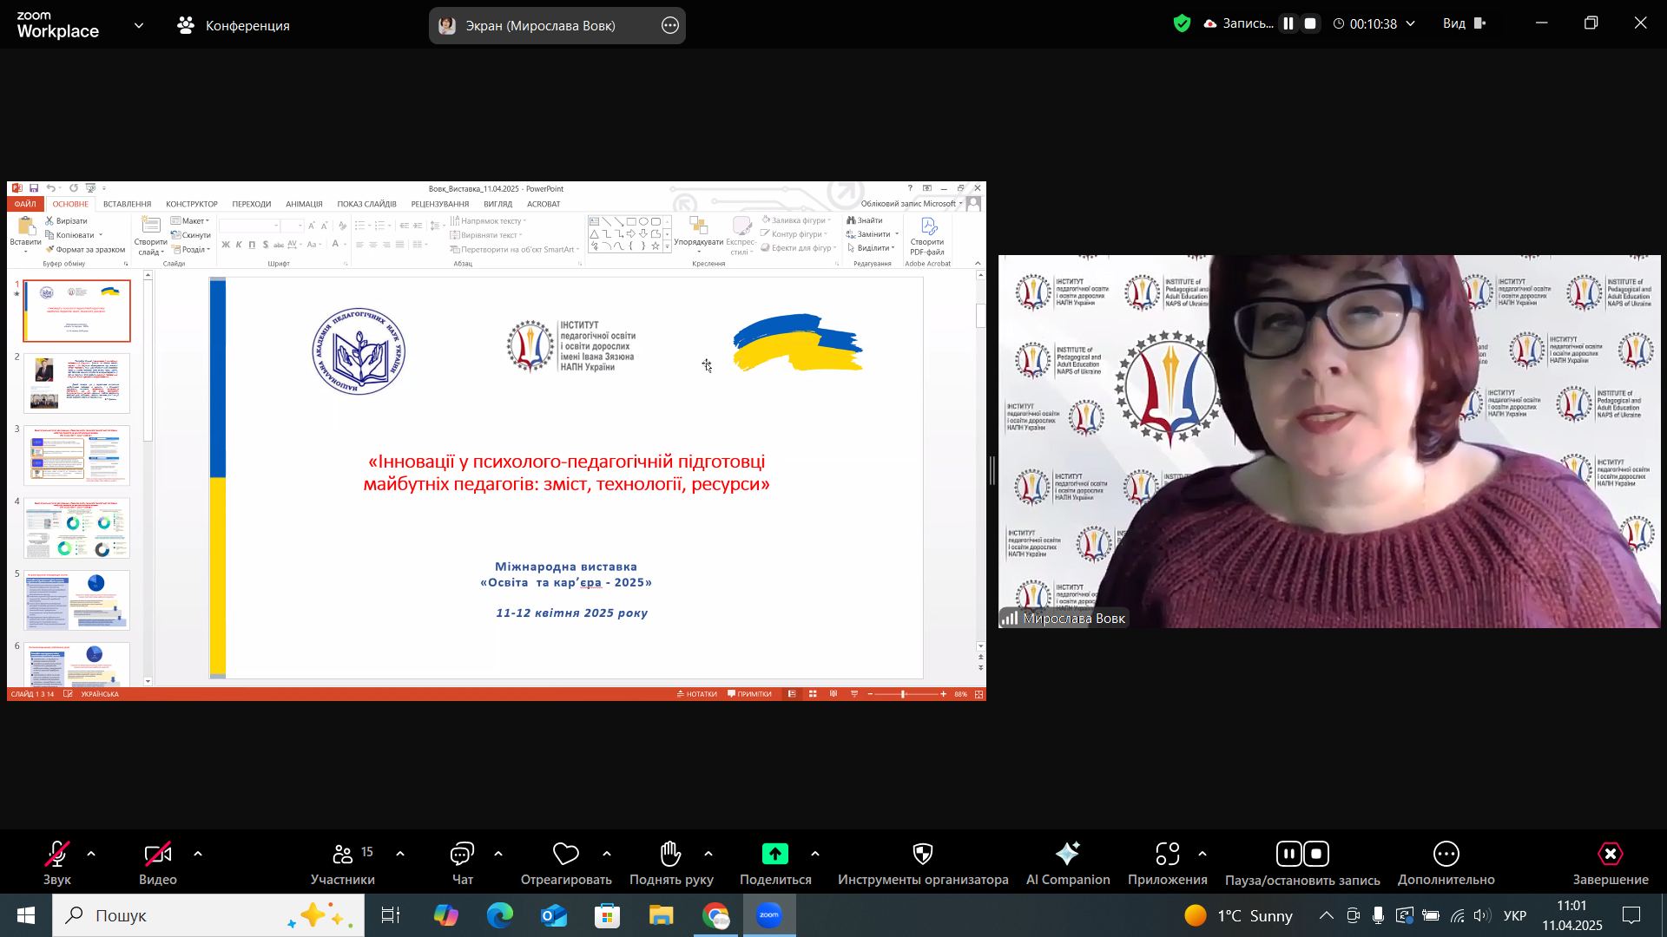
Task: Click Знайти binoculars find button
Action: [865, 220]
